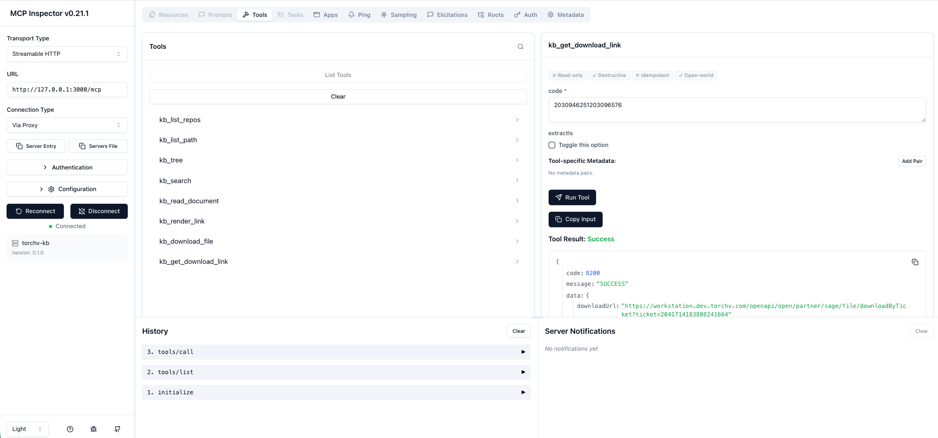Toggle the extractIs checkbox
The image size is (938, 438).
(x=552, y=145)
